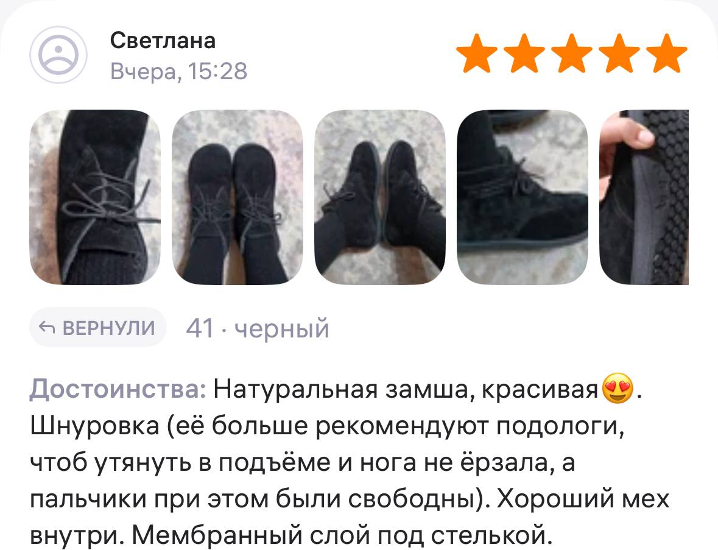718x550 pixels.
Task: Click the size and color label 41 · черный
Action: [x=258, y=328]
